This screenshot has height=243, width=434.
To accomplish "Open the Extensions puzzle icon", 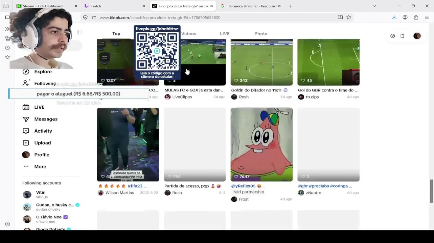I will click(416, 18).
